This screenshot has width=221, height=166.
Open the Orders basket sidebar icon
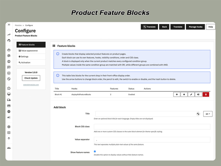tap(9, 50)
